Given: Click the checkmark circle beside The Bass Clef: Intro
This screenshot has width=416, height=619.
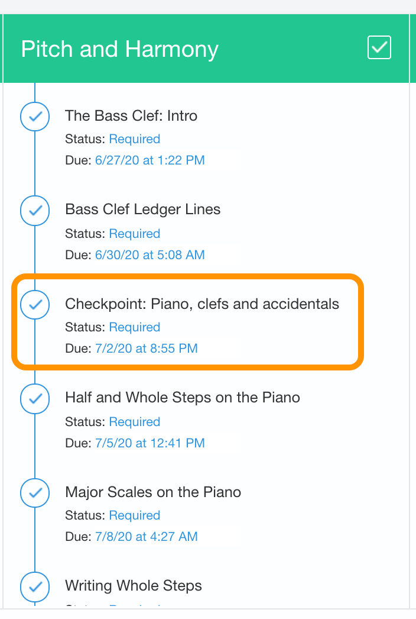Looking at the screenshot, I should coord(35,117).
